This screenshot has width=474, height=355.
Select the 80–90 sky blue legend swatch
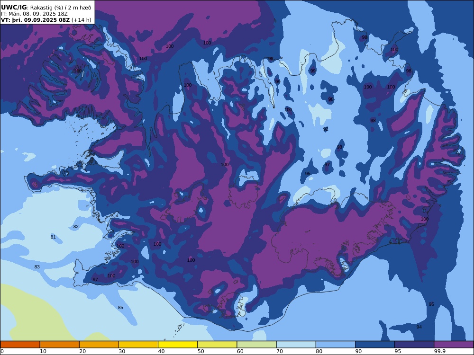tap(336, 345)
